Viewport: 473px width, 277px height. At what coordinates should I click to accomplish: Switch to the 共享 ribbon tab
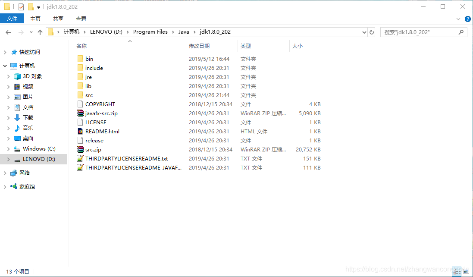coord(58,19)
